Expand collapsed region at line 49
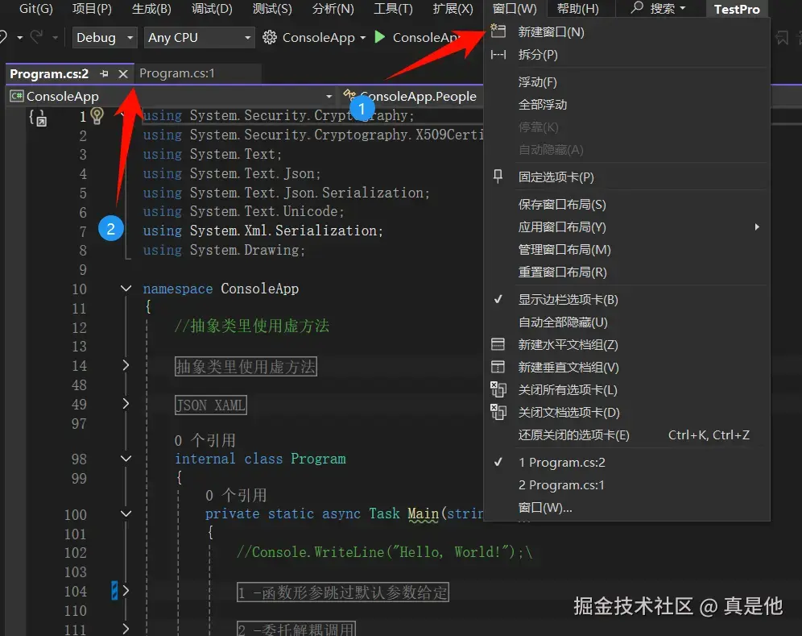Viewport: 802px width, 636px height. pyautogui.click(x=126, y=404)
